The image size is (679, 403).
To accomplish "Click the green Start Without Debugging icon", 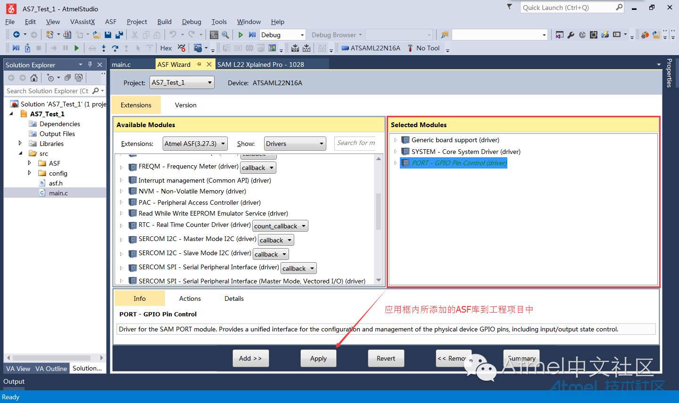I will coord(240,34).
